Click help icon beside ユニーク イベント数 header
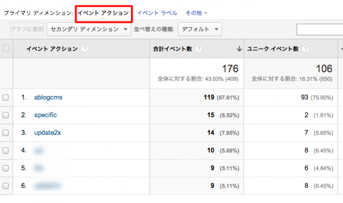 (305, 49)
